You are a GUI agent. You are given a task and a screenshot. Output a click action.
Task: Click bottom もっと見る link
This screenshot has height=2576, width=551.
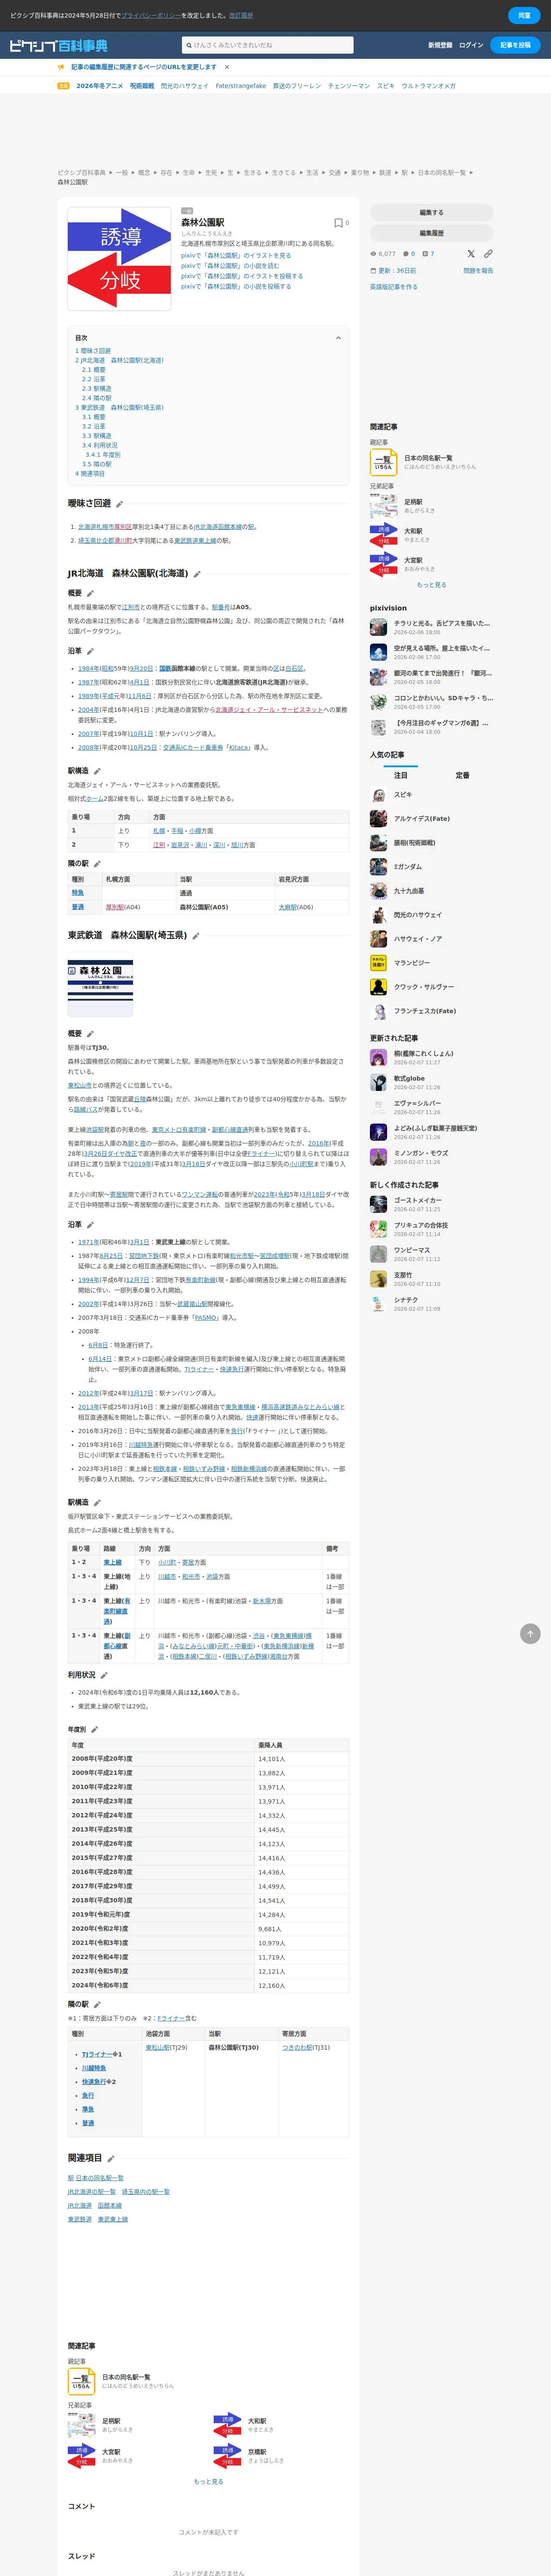[x=208, y=2481]
